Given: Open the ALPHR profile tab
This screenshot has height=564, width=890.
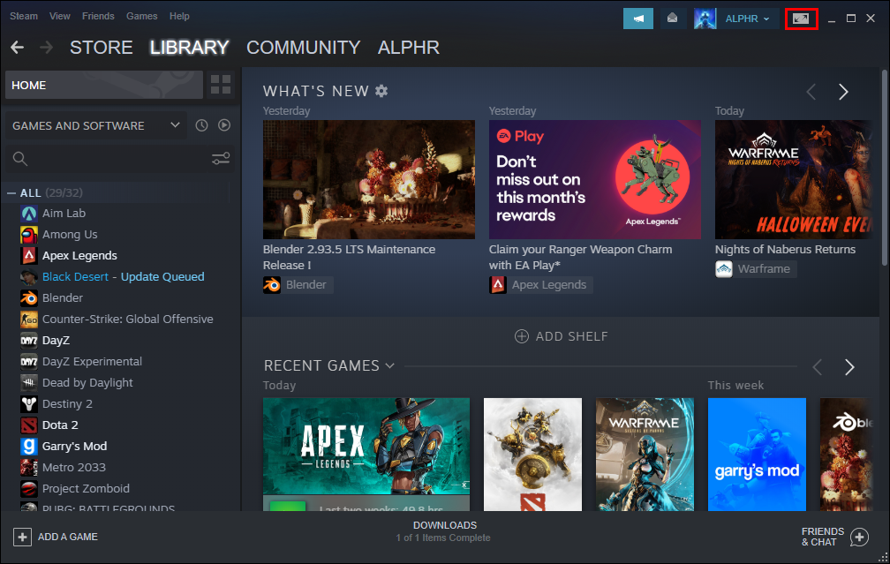Looking at the screenshot, I should (x=409, y=47).
